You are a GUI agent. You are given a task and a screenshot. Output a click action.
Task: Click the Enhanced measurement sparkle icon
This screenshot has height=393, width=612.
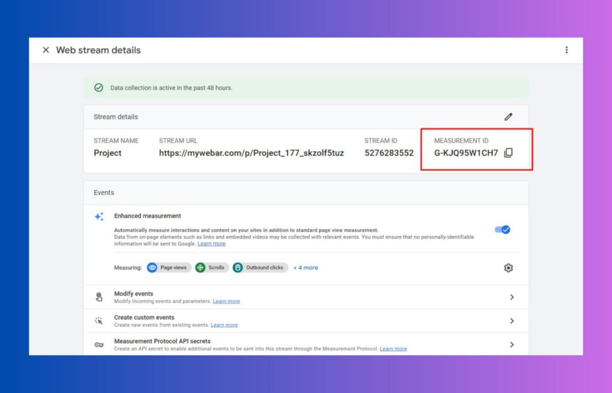point(99,217)
